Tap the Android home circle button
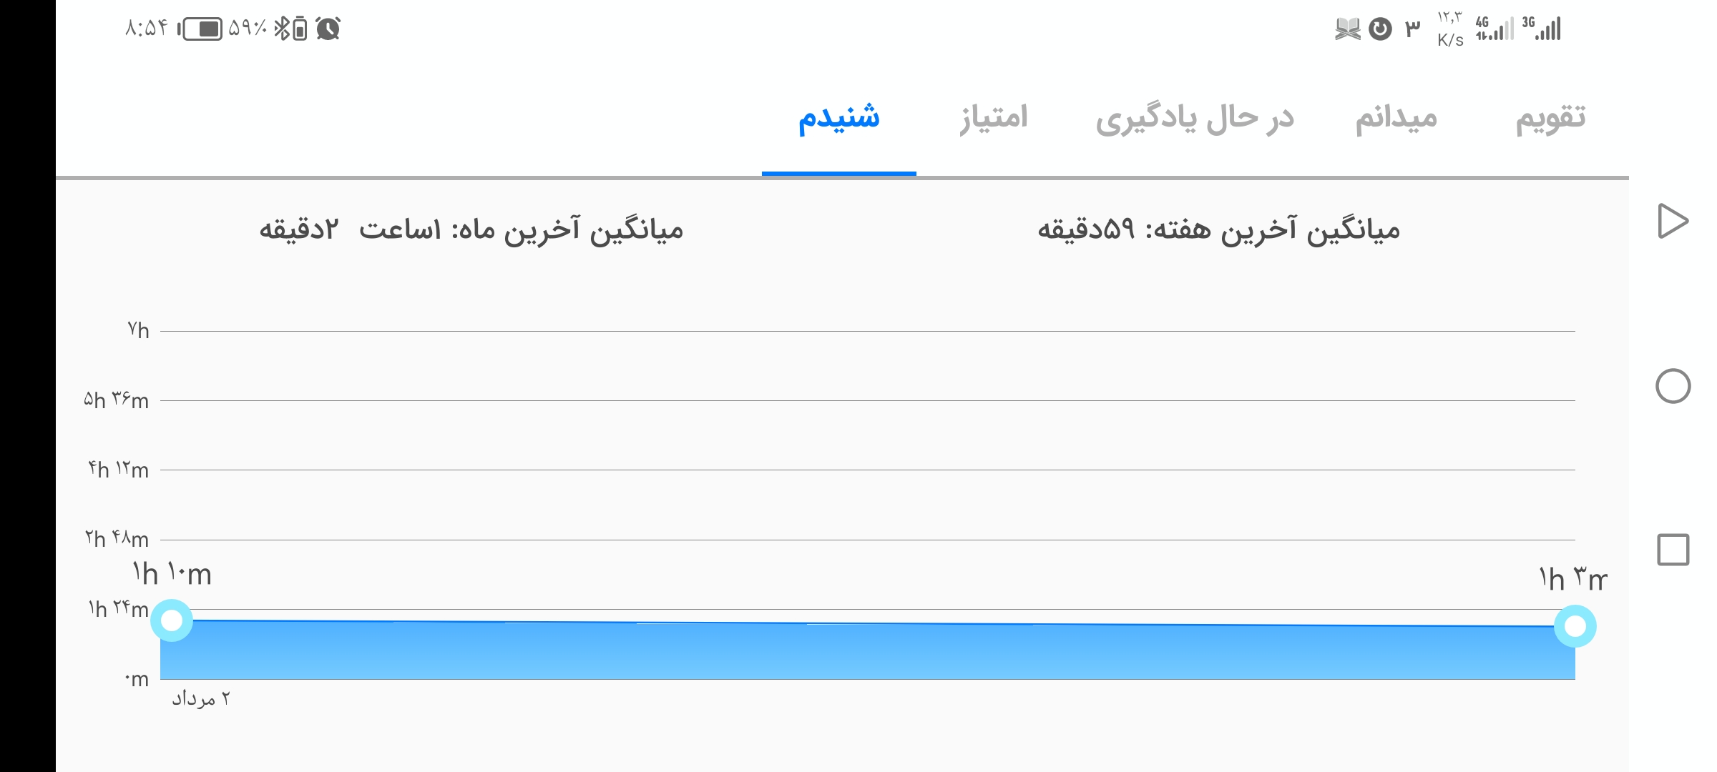This screenshot has width=1717, height=772. [x=1673, y=386]
